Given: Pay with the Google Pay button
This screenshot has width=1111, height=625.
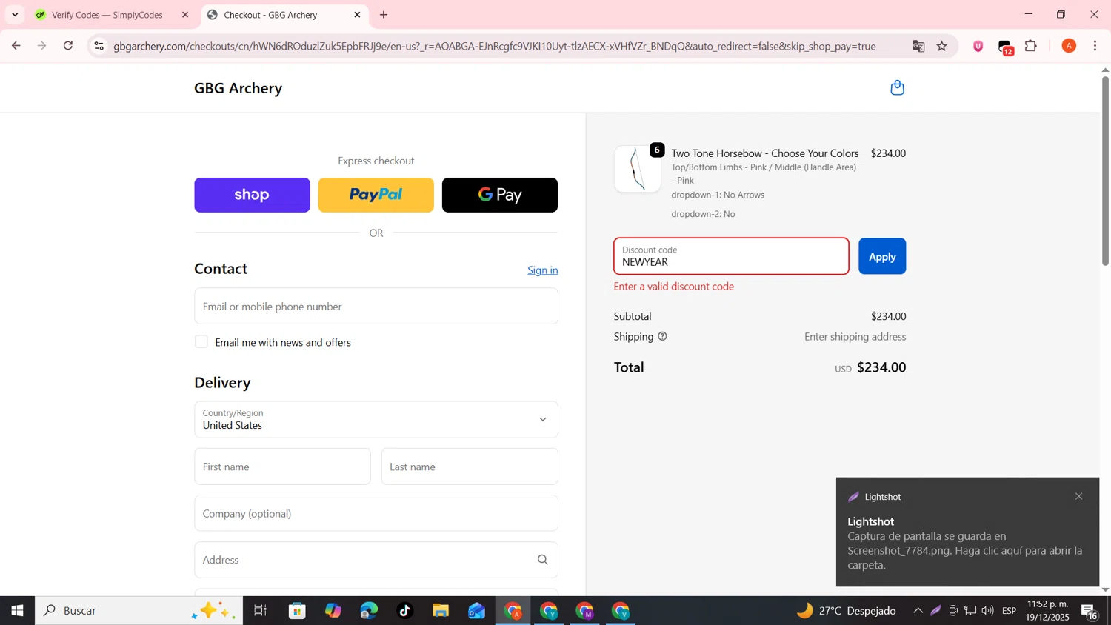Looking at the screenshot, I should click(500, 195).
